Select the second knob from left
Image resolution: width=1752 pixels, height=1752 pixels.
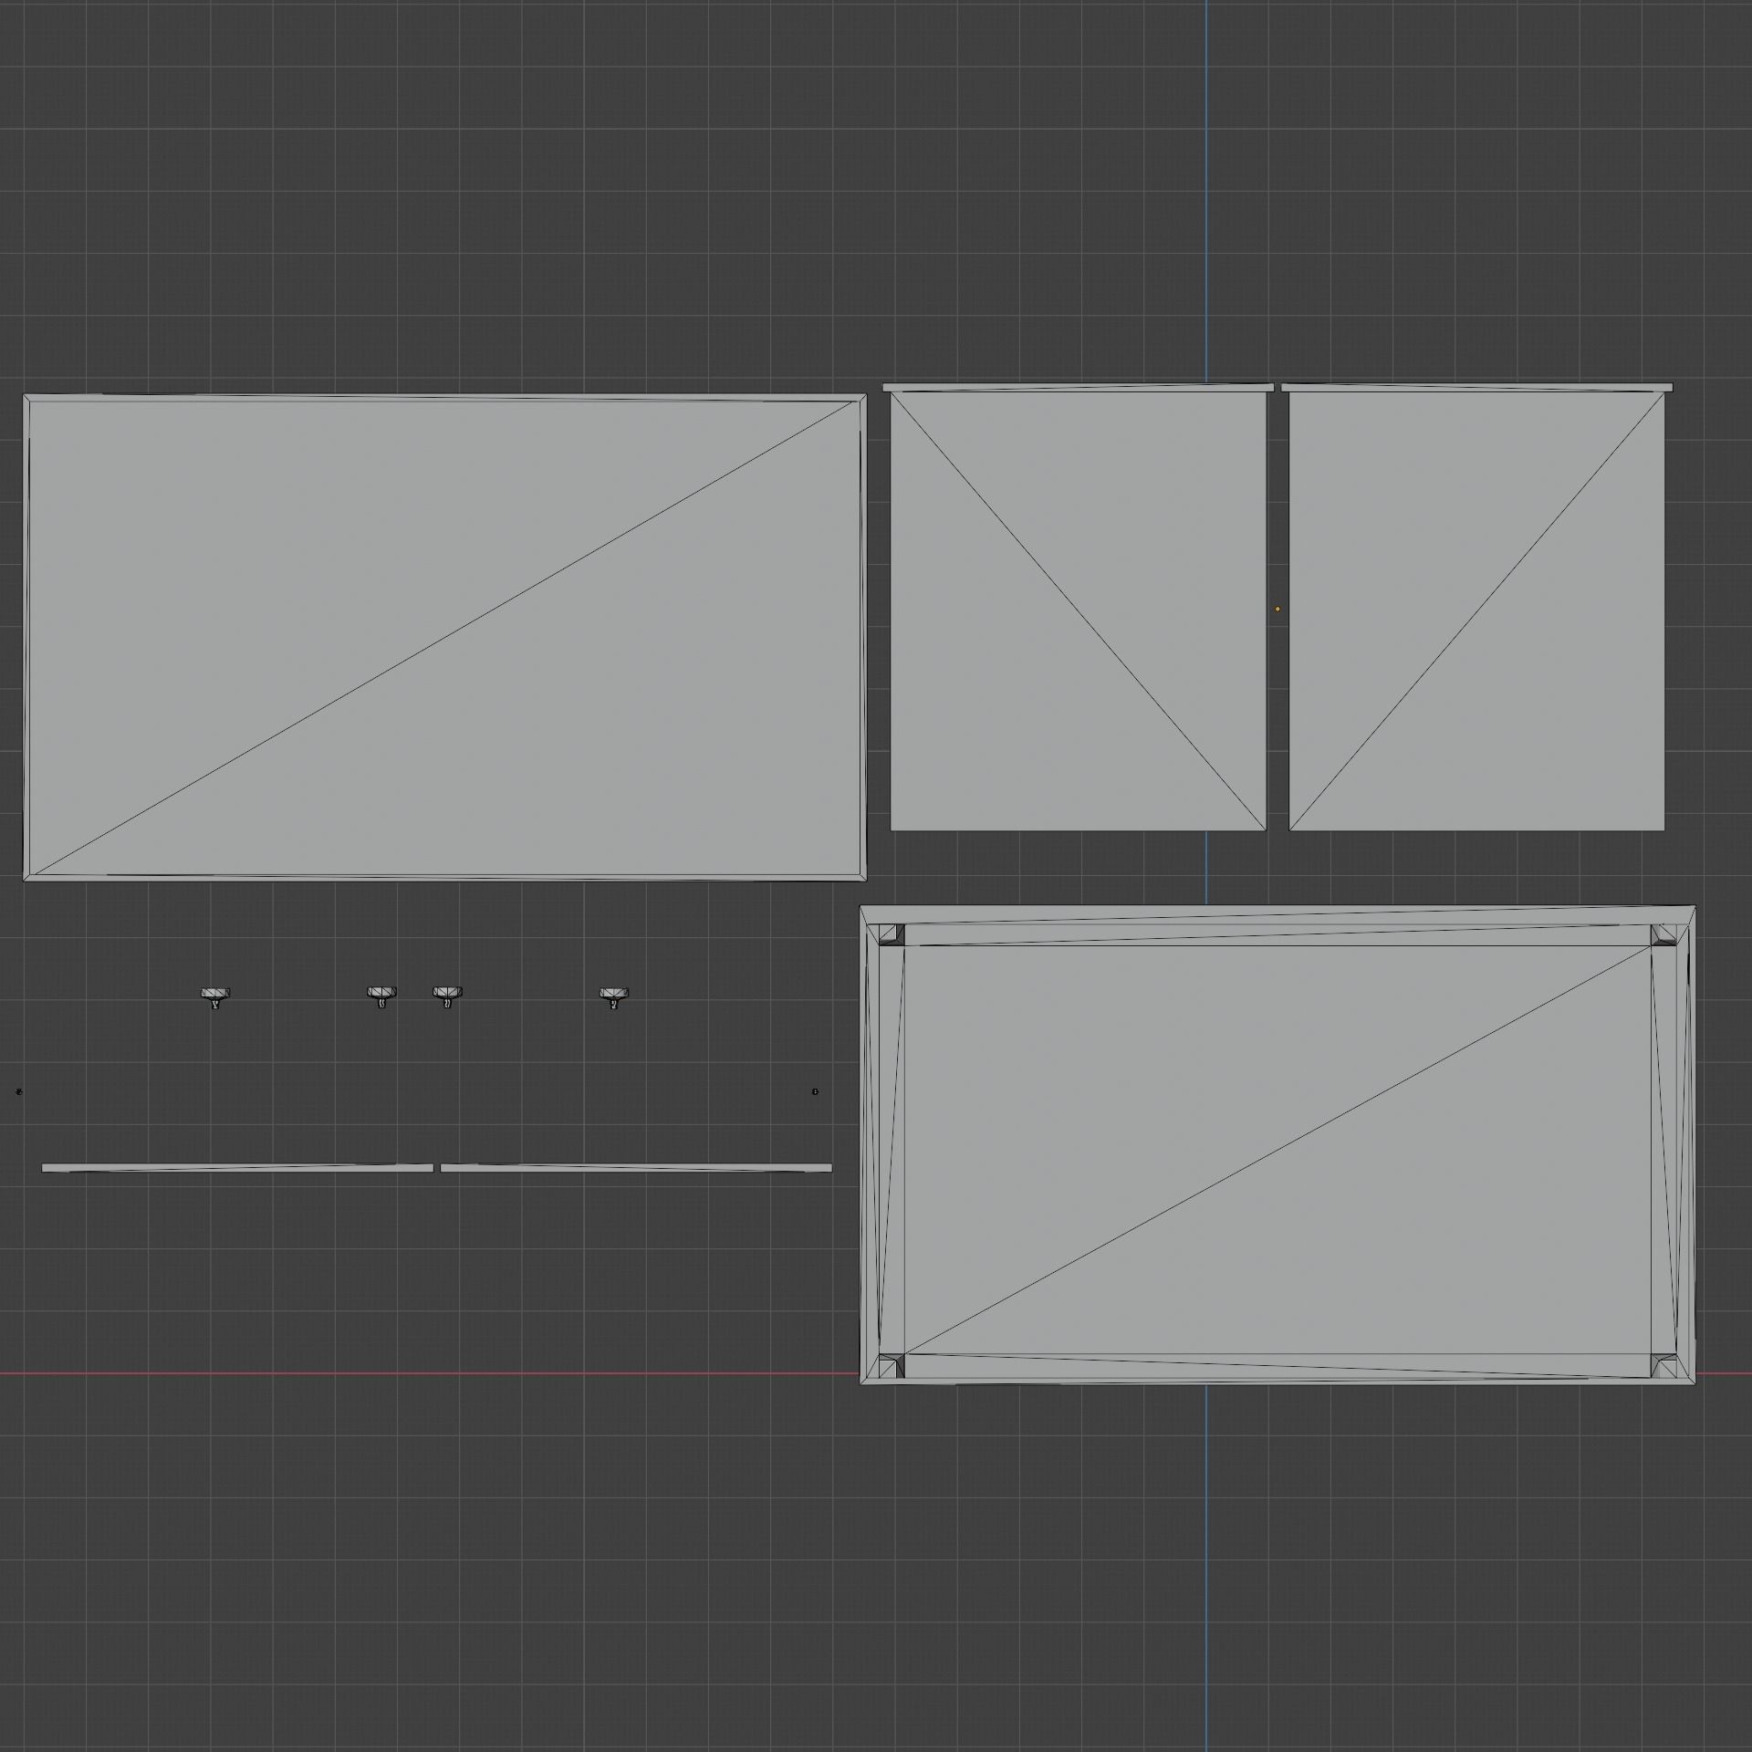click(381, 994)
